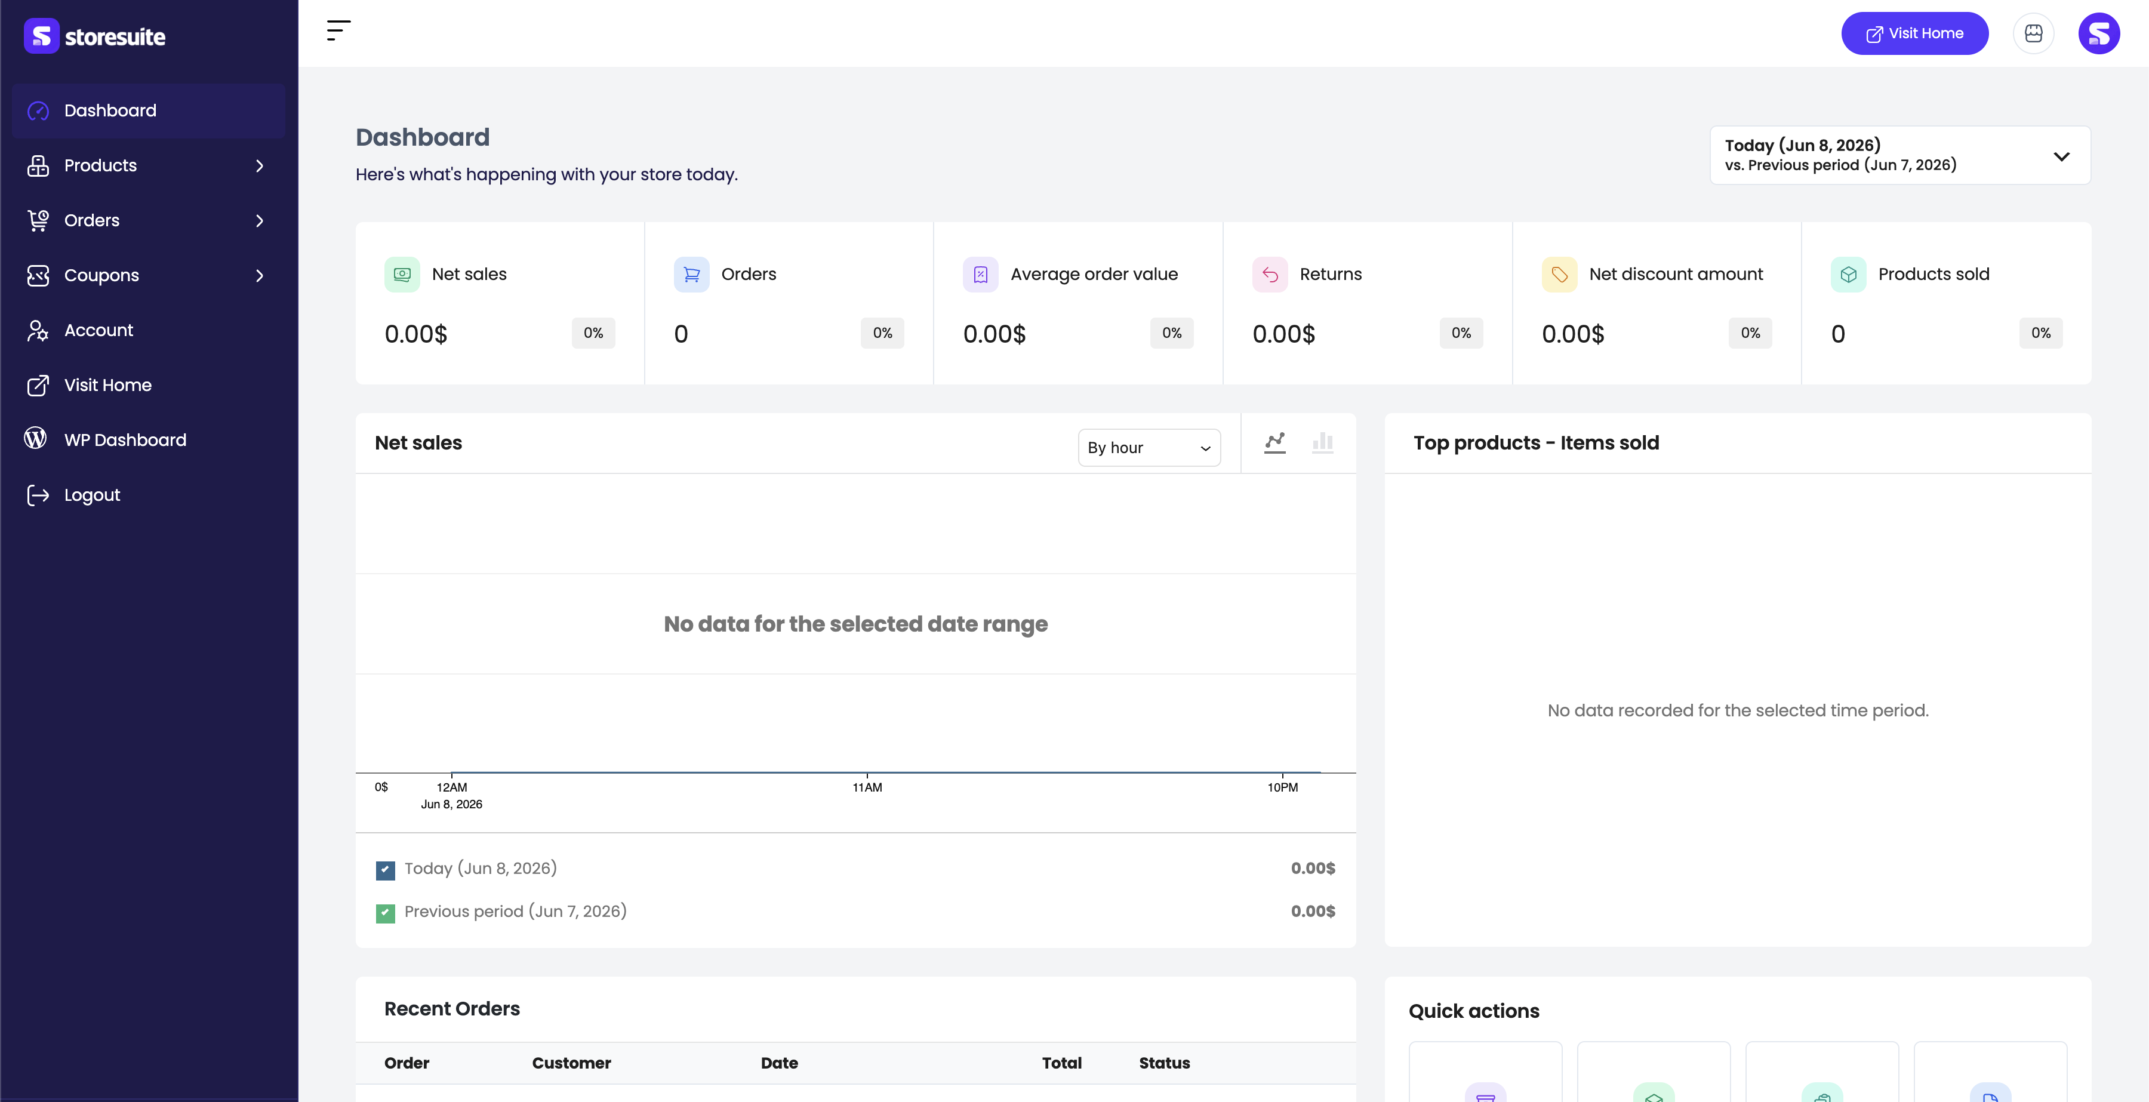The height and width of the screenshot is (1102, 2149).
Task: Open the Account menu item
Action: click(x=149, y=330)
